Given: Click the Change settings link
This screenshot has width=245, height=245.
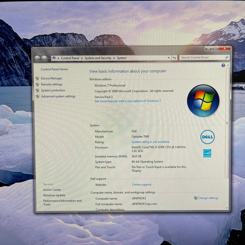Looking at the screenshot, I should [x=208, y=198].
